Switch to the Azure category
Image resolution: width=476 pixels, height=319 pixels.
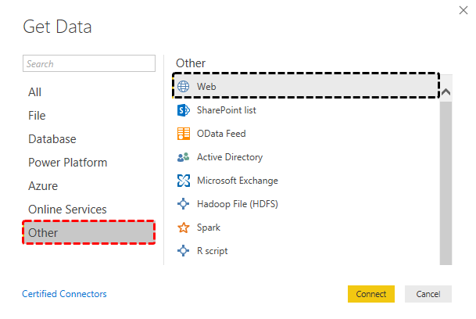43,186
